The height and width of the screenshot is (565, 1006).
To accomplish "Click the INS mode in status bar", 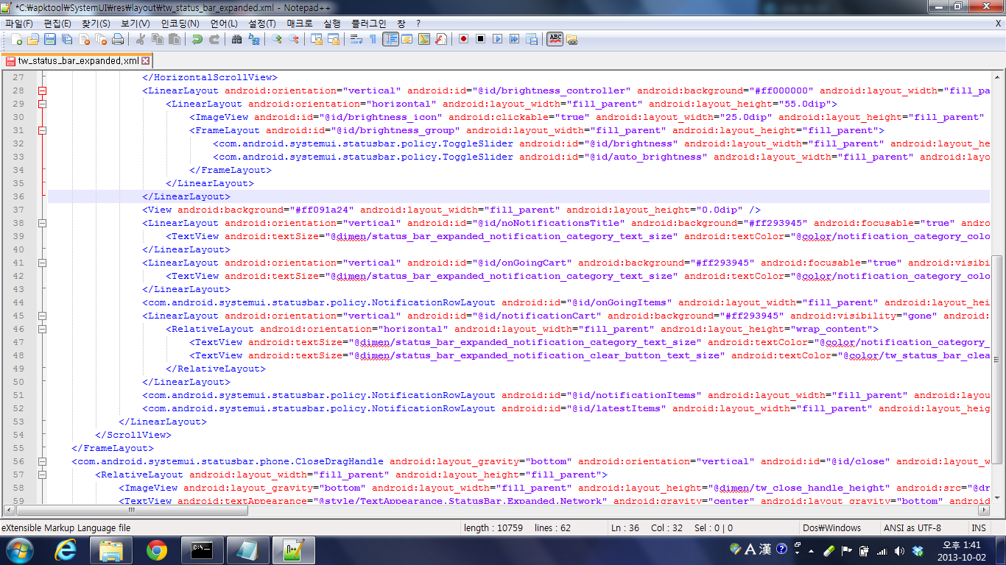I will click(978, 527).
